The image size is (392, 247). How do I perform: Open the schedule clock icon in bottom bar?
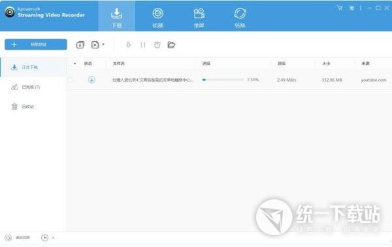[44, 238]
